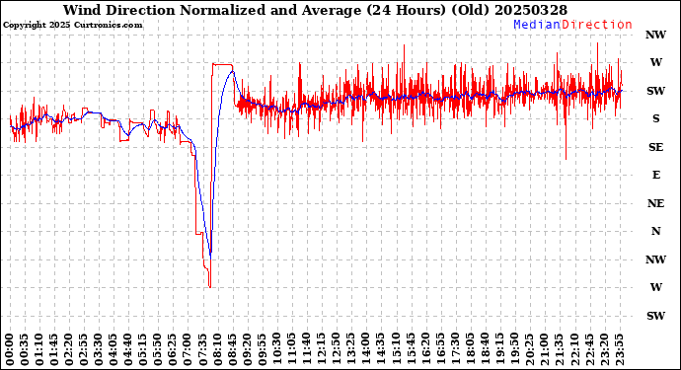Click the '11:40' time axis label
Viewport: 681px width, 370px height.
coord(306,349)
